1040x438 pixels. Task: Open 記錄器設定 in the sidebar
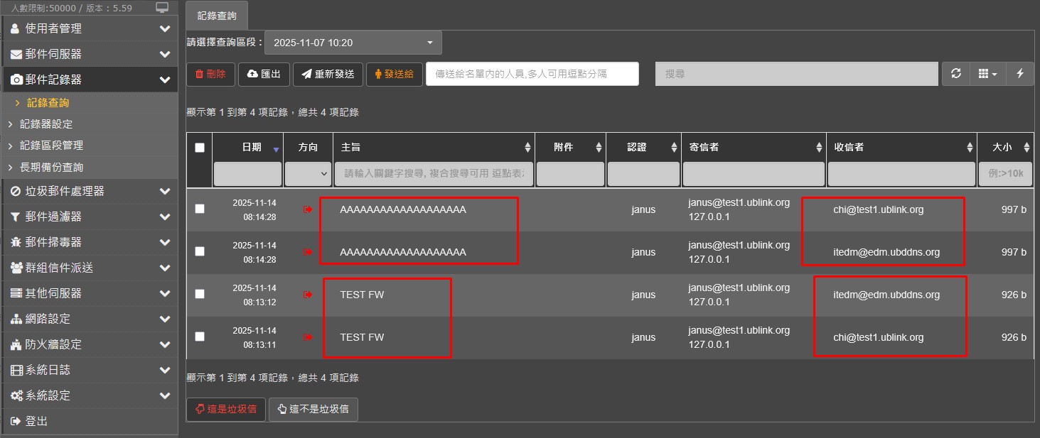(x=46, y=124)
